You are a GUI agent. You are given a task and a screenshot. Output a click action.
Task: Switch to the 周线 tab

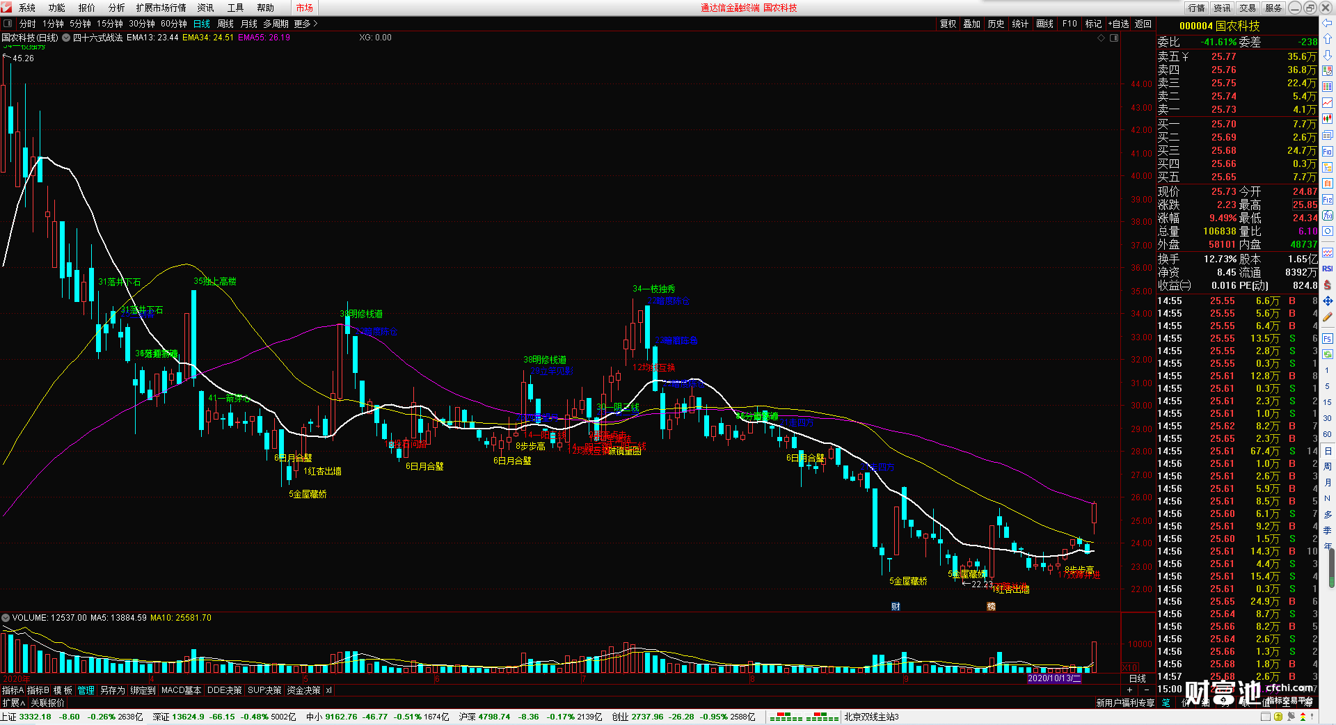[x=225, y=24]
